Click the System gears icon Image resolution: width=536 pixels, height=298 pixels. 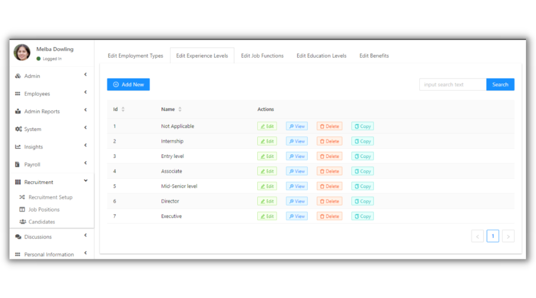coord(18,129)
